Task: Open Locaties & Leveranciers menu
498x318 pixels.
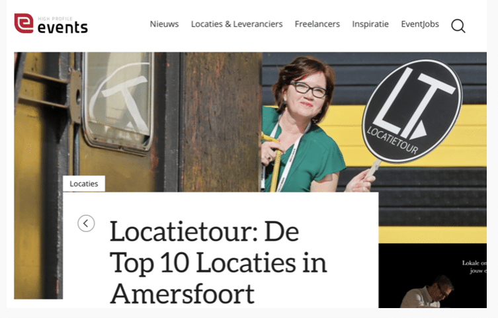Action: (237, 24)
